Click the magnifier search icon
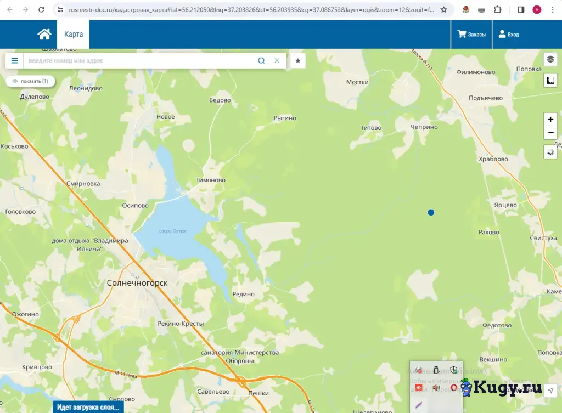562x413 pixels. tap(261, 60)
